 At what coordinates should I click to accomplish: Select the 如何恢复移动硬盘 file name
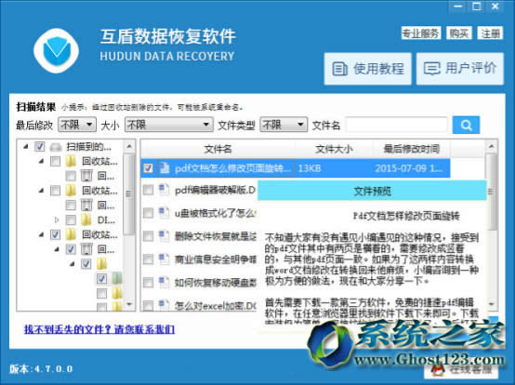pos(215,282)
